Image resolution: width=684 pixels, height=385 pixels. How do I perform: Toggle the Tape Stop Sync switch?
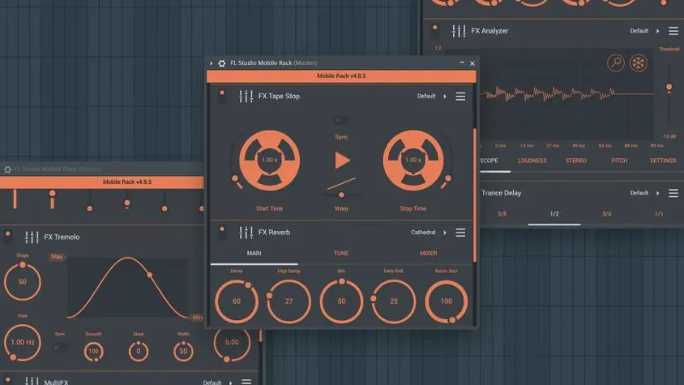pos(340,120)
